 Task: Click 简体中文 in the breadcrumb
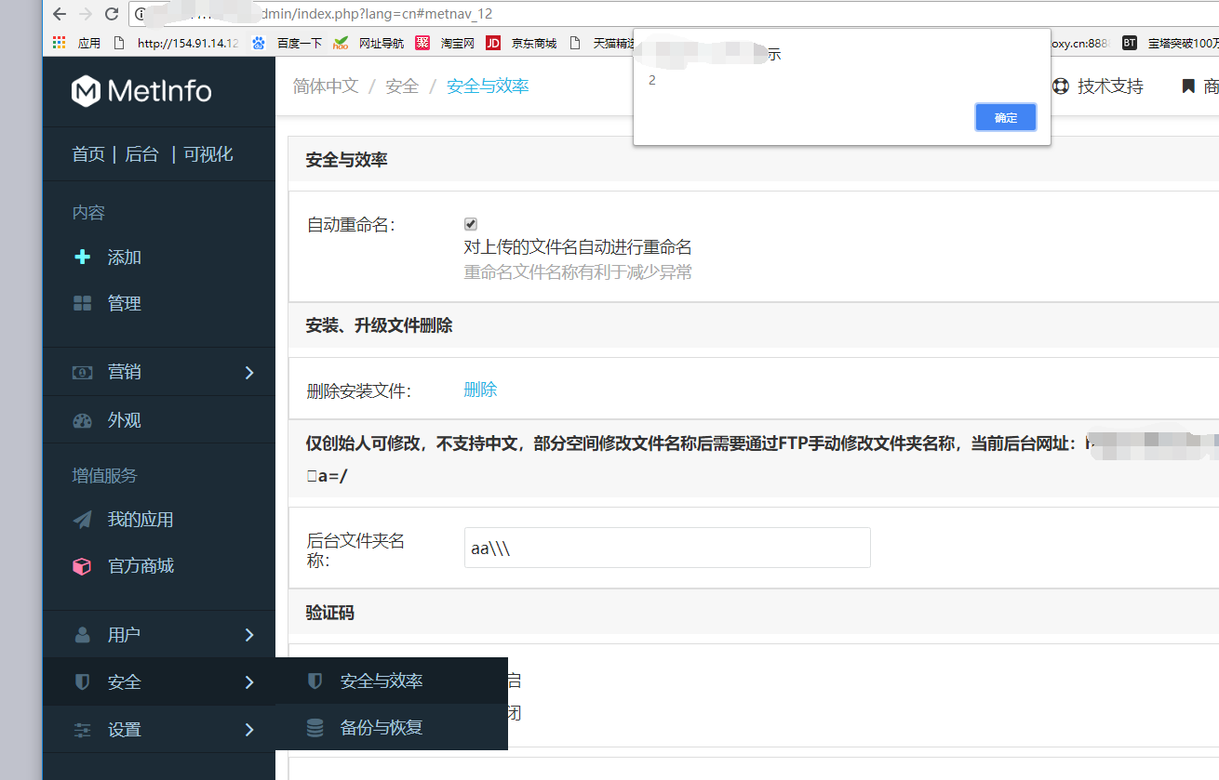coord(326,86)
